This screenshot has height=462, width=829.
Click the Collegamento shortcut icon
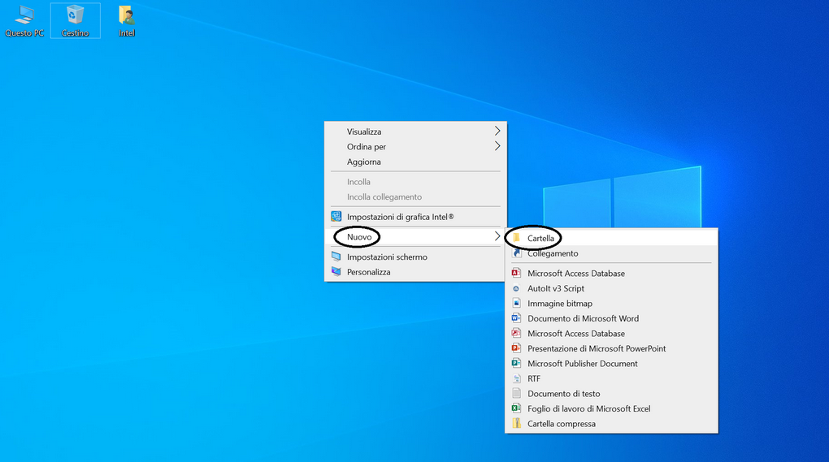[x=517, y=253]
